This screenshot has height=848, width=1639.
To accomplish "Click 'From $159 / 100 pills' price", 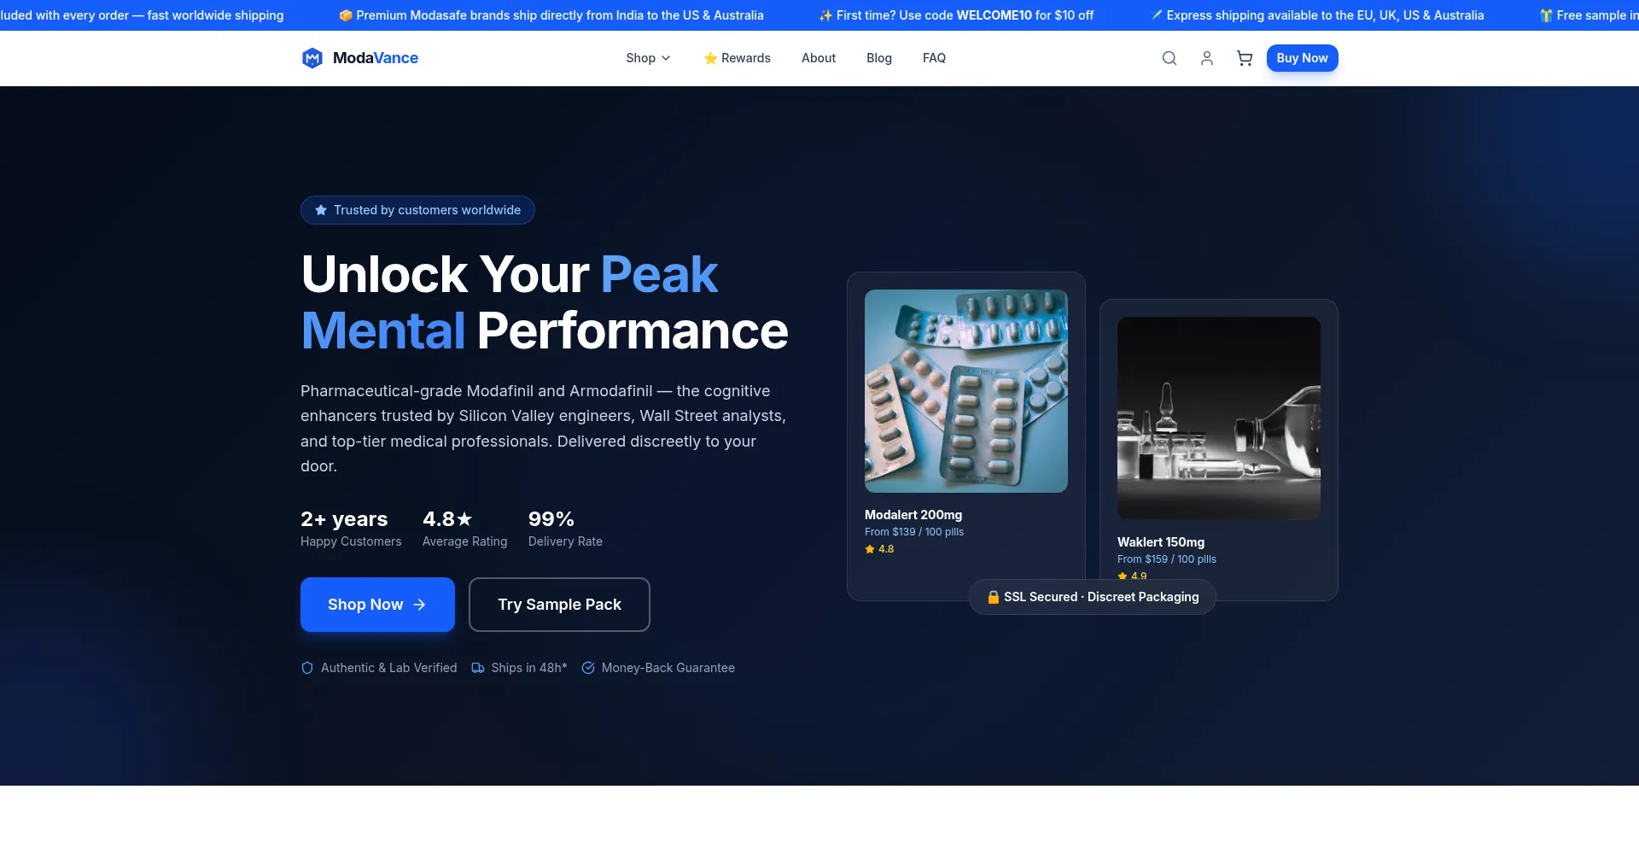I will click(1167, 559).
